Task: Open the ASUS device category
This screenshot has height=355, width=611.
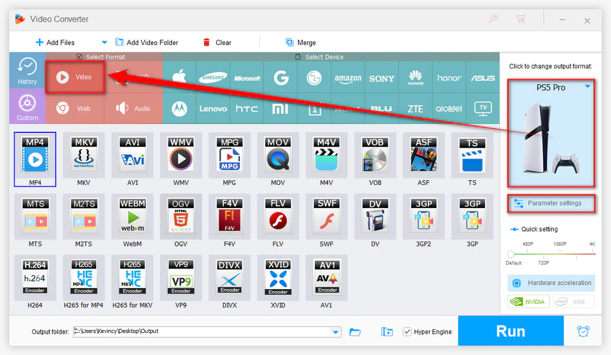Action: tap(483, 77)
